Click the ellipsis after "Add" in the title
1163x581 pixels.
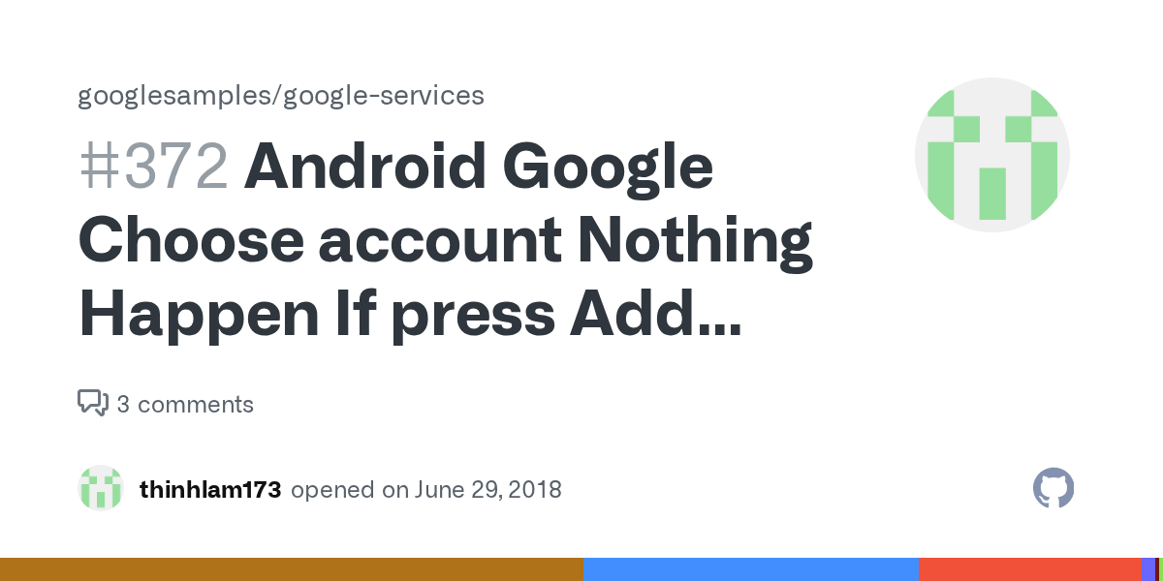(x=716, y=316)
